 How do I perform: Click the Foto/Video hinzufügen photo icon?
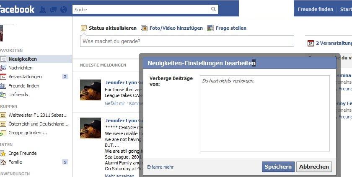click(144, 28)
